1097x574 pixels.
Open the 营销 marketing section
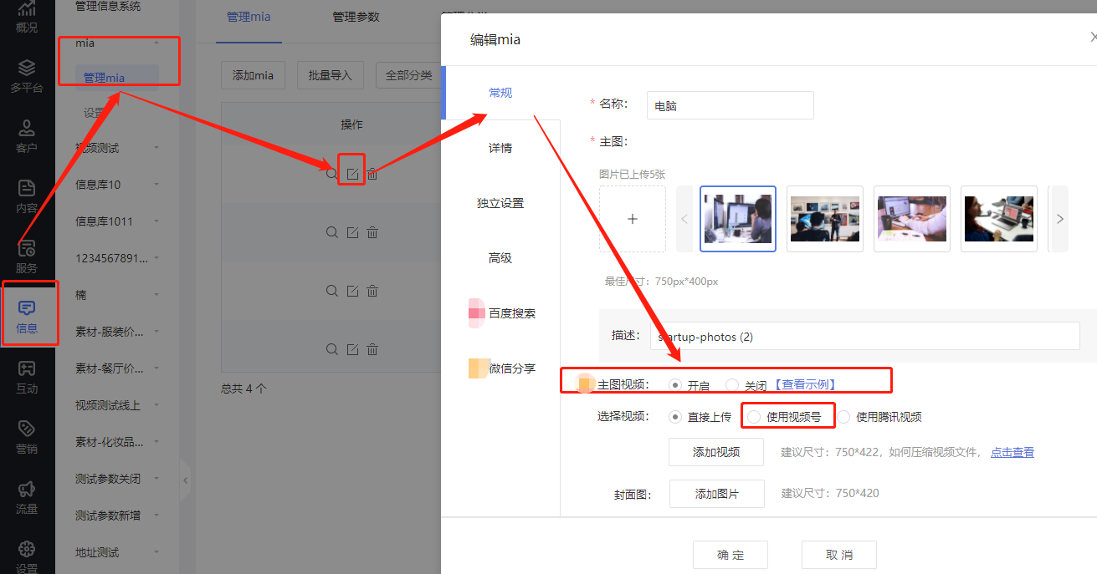27,437
